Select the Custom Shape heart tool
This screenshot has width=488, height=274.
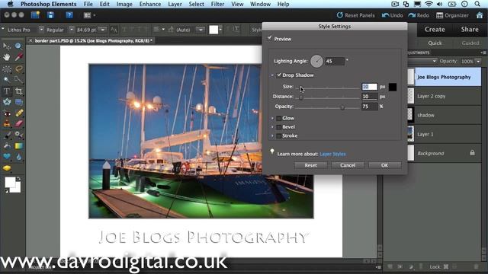(7, 157)
